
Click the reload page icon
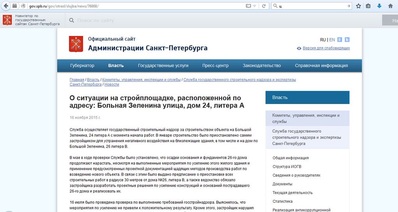(x=264, y=6)
